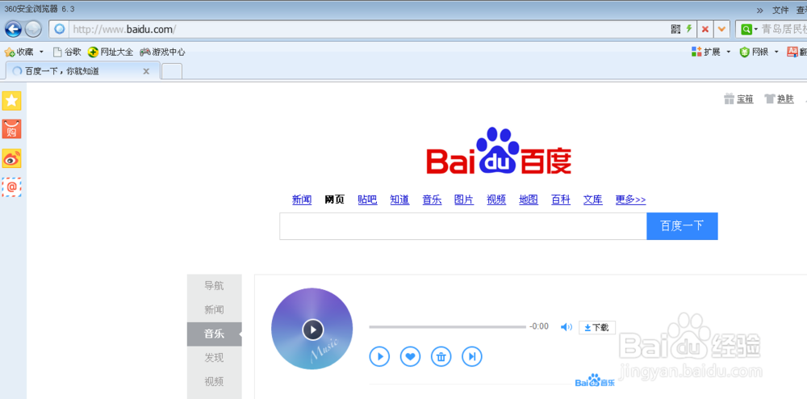Click the 更多>> more link
The image size is (807, 399).
pos(630,199)
